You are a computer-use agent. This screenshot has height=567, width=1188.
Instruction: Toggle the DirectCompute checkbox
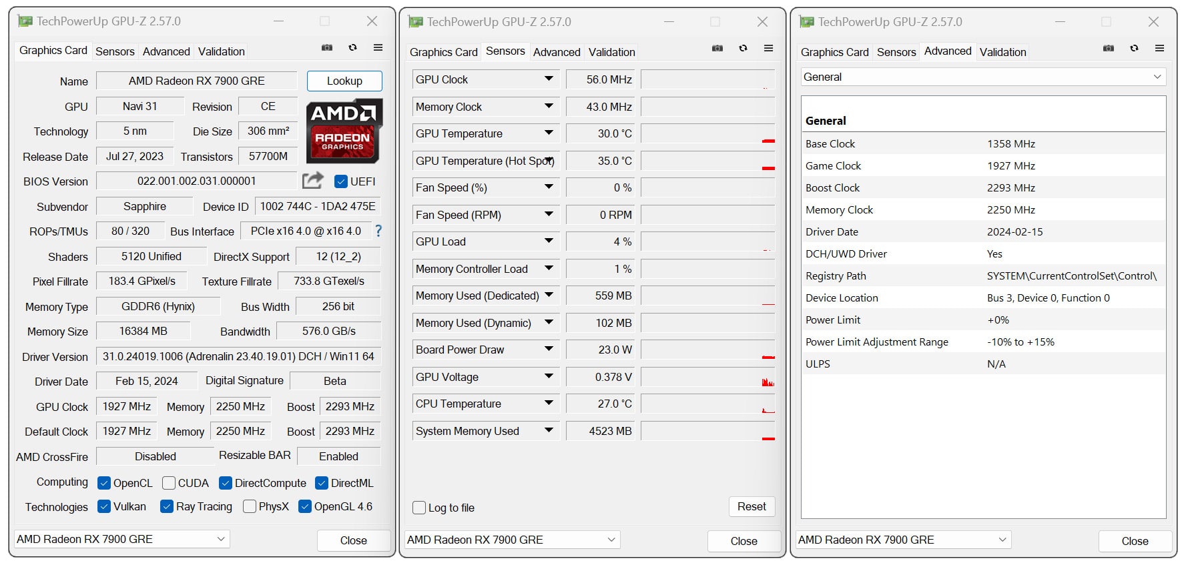(226, 483)
